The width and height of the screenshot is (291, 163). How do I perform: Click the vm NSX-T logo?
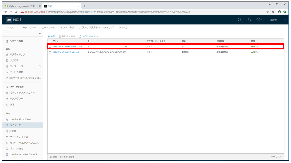pyautogui.click(x=14, y=20)
